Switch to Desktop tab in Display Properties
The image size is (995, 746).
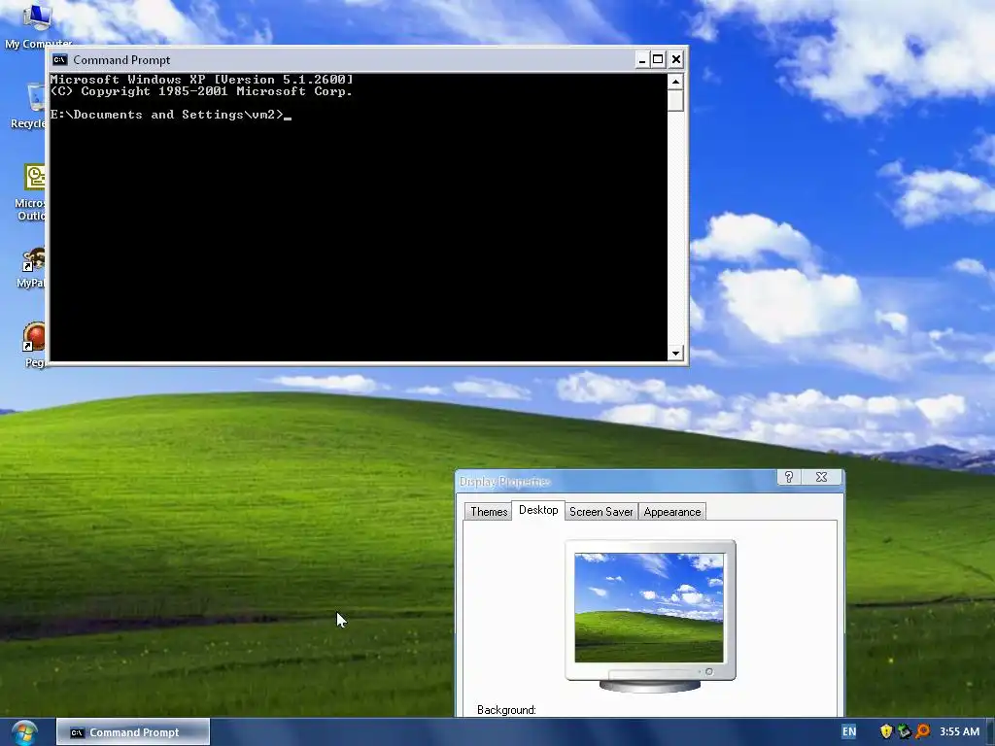click(x=538, y=510)
